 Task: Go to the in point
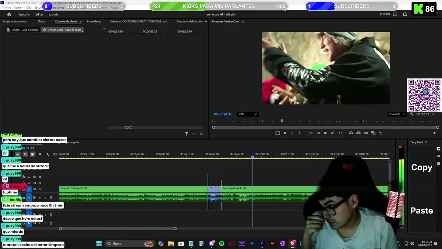(x=311, y=133)
